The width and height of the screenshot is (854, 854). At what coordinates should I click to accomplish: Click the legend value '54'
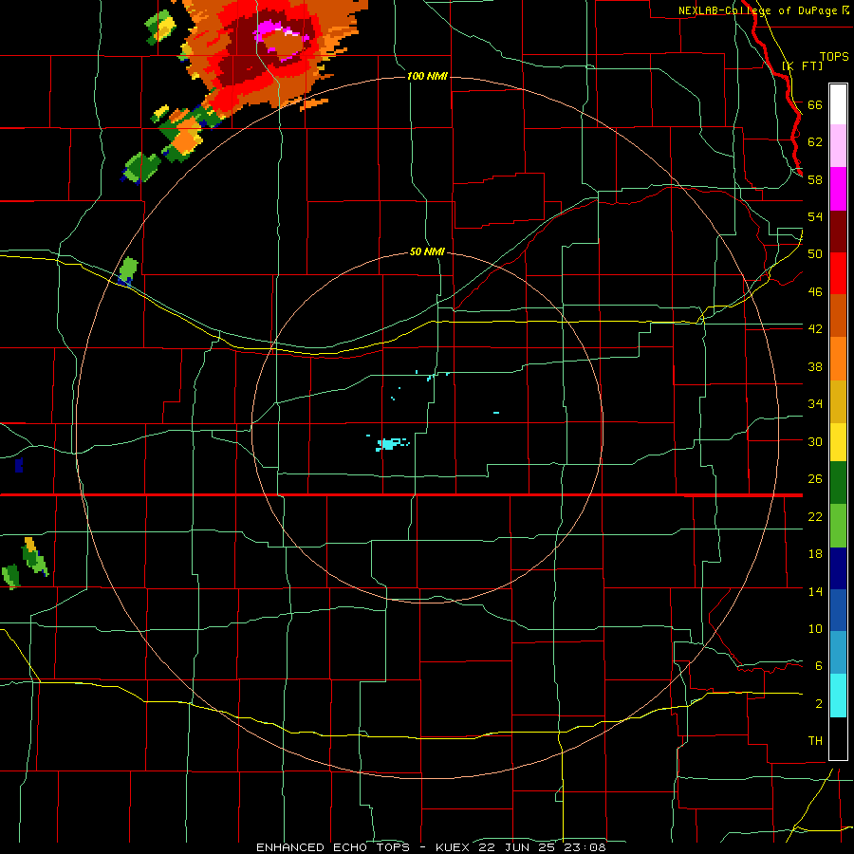[x=815, y=216]
